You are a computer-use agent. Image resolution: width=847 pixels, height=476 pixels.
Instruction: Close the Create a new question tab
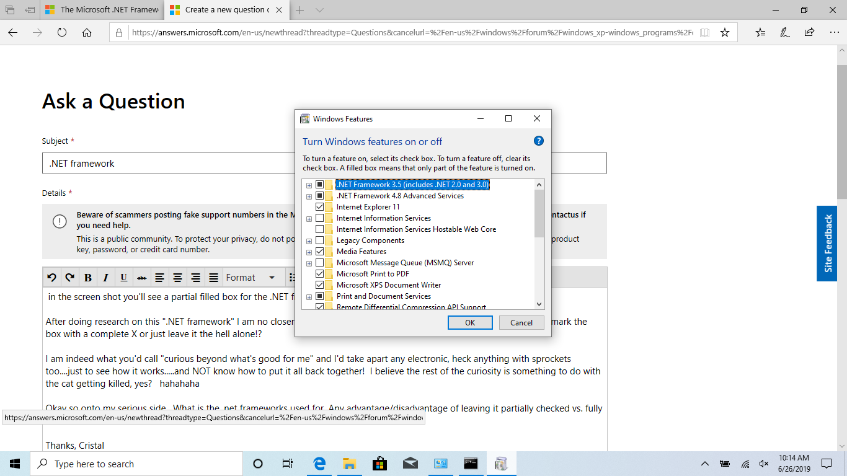click(278, 10)
